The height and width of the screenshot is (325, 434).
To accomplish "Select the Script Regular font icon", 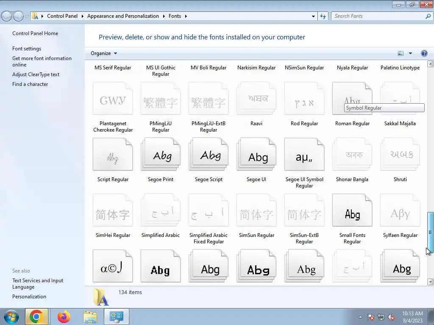I will coord(113,154).
